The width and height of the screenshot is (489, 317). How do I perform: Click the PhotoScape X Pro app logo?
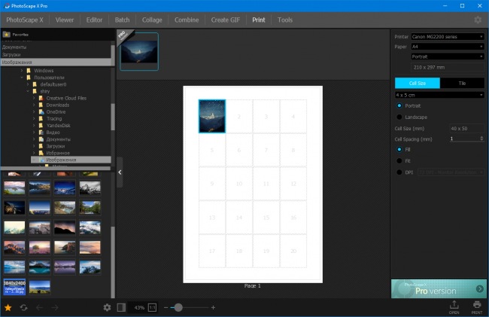[x=7, y=5]
